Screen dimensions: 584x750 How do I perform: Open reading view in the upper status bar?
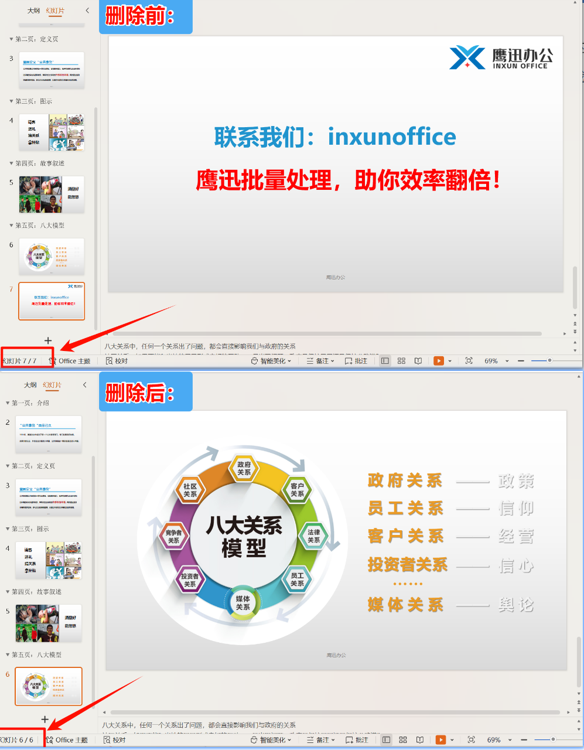coord(418,361)
